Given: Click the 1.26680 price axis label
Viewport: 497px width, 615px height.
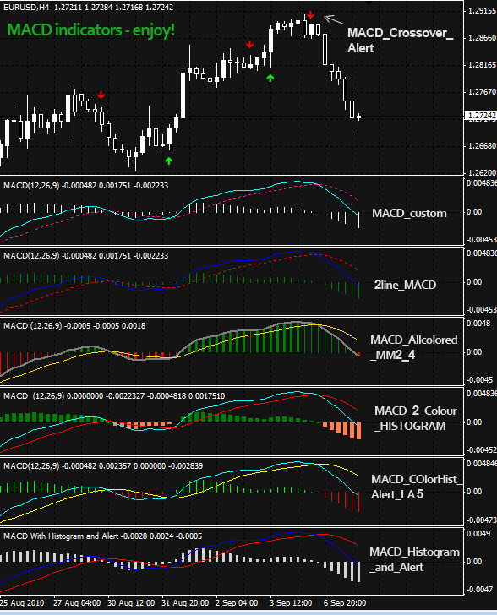Looking at the screenshot, I should coord(482,146).
